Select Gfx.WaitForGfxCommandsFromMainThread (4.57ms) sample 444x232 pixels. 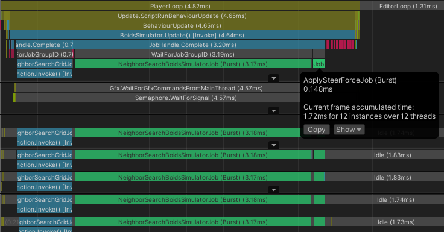pos(186,88)
